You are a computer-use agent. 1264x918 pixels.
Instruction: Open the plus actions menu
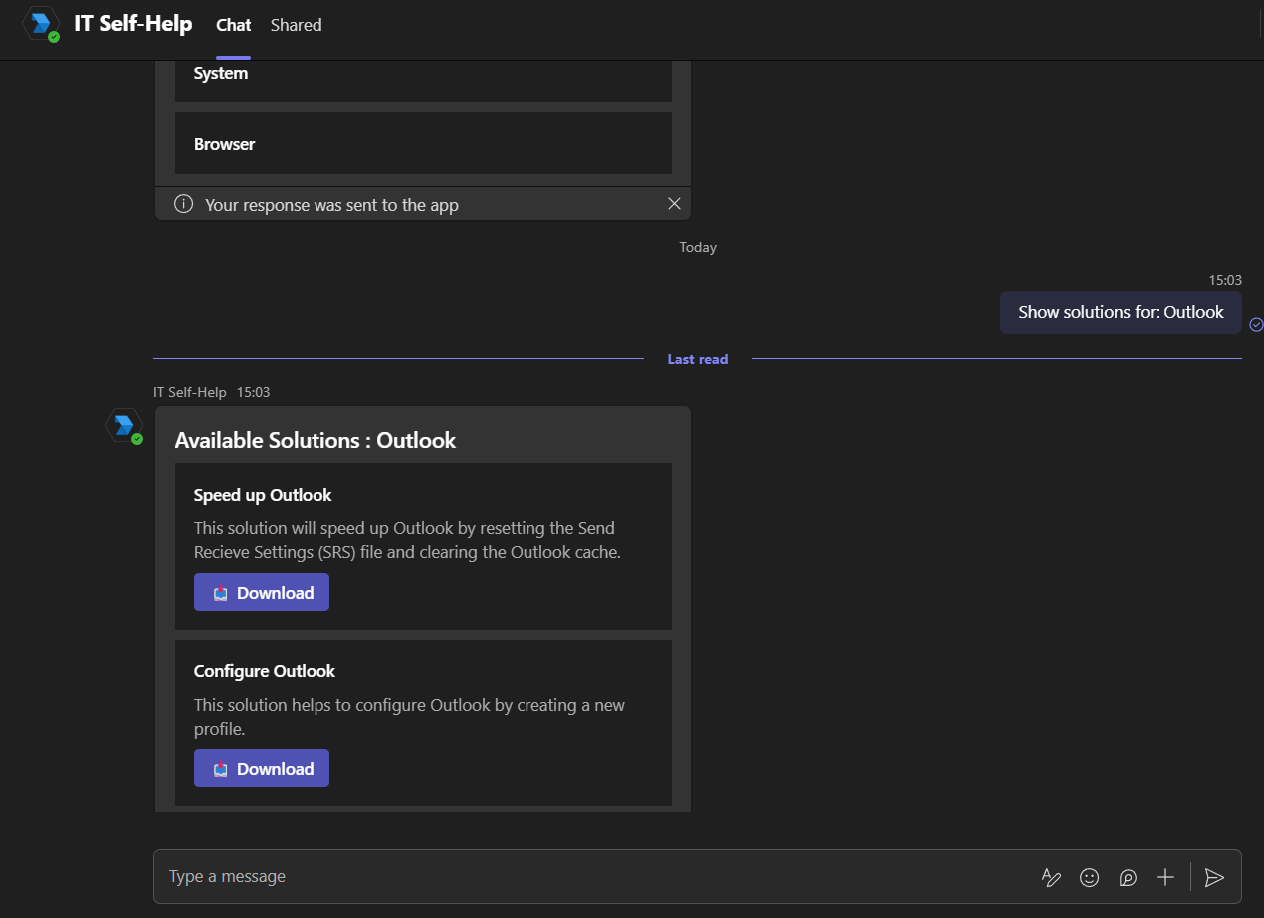[1165, 877]
